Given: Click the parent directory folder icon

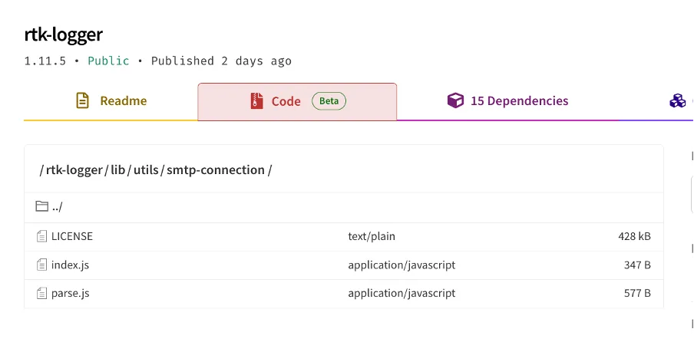Looking at the screenshot, I should 41,207.
